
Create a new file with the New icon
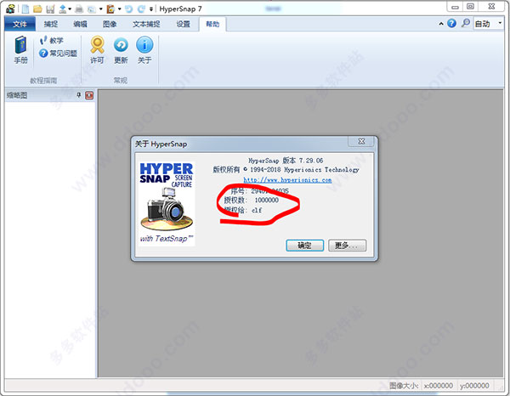[25, 8]
